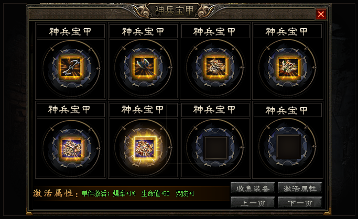
Task: Close the 神兵宝甲 window
Action: point(321,14)
